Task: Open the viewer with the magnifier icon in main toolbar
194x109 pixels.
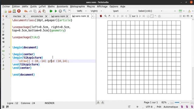Action: click(65, 11)
